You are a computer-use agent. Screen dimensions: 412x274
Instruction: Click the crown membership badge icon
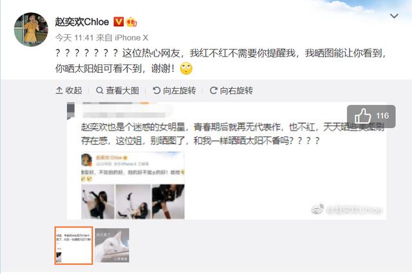(x=131, y=22)
